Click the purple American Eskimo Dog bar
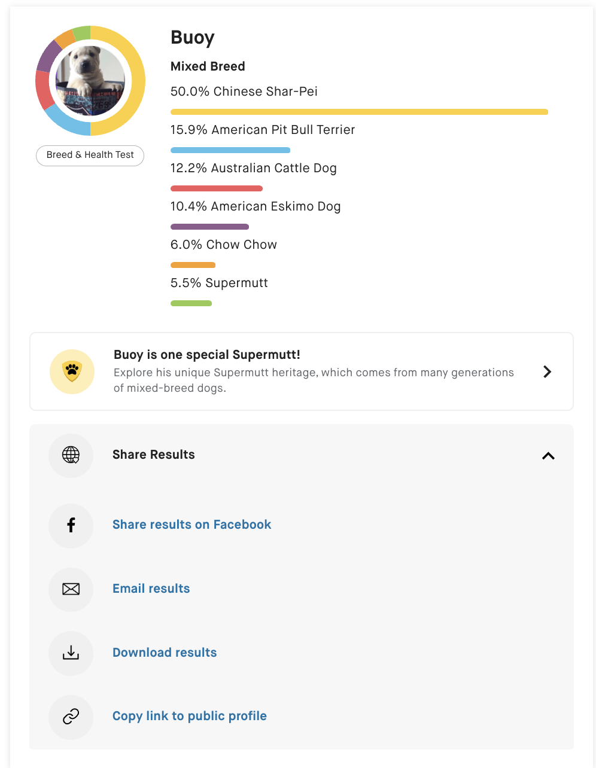The image size is (596, 768). [x=209, y=227]
